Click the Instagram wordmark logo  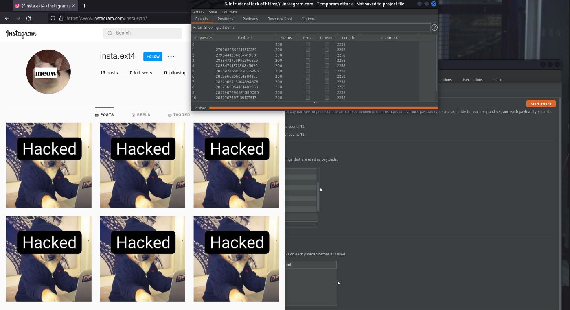point(21,34)
